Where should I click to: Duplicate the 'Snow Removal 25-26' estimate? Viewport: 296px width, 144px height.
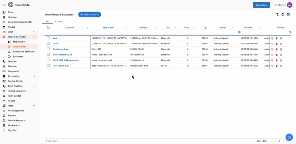point(272,55)
